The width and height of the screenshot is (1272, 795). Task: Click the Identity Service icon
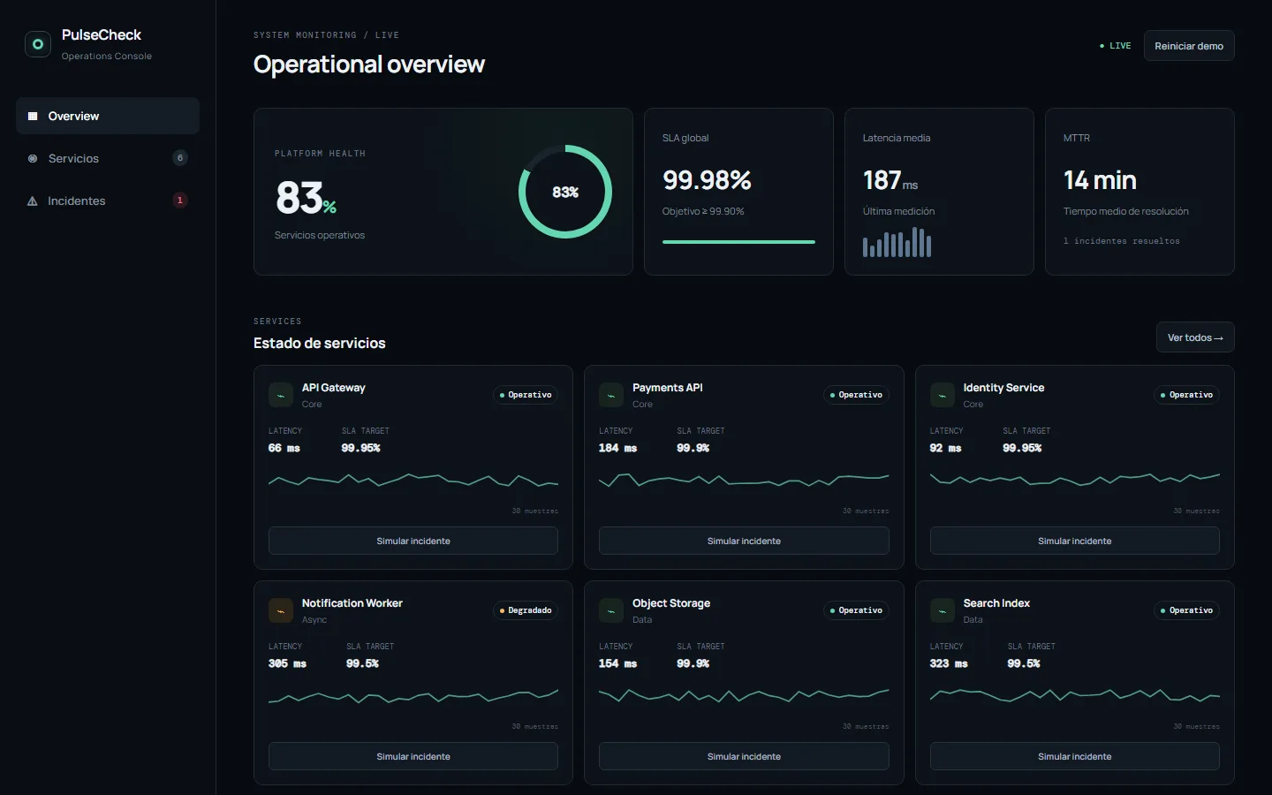[x=943, y=395]
